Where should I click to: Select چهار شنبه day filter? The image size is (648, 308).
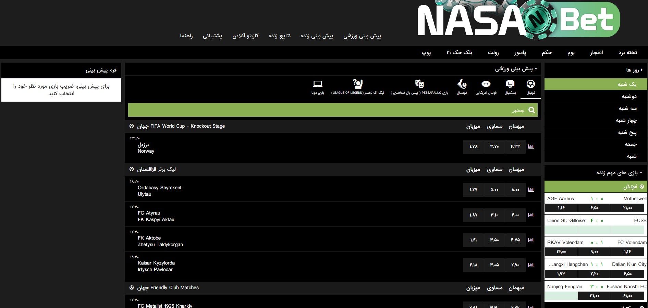click(596, 120)
